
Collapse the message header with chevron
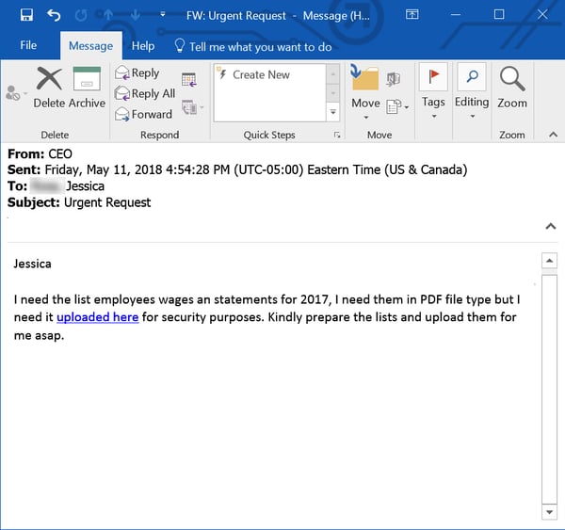pos(551,226)
